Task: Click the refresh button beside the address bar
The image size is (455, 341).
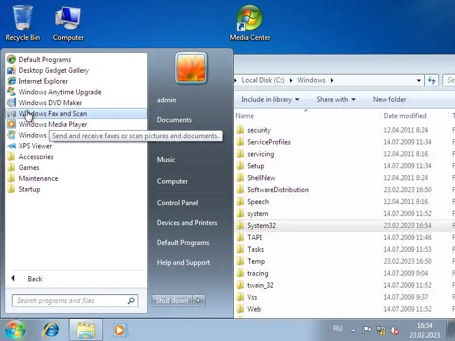Action: (432, 80)
